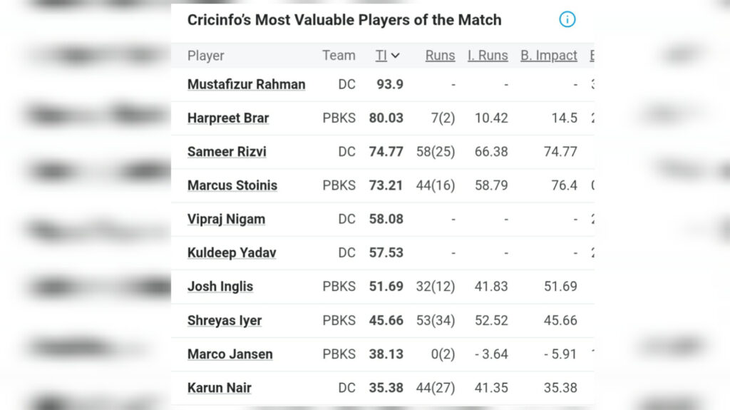Image resolution: width=730 pixels, height=410 pixels.
Task: Click the Most Valuable Players title
Action: pyautogui.click(x=344, y=19)
